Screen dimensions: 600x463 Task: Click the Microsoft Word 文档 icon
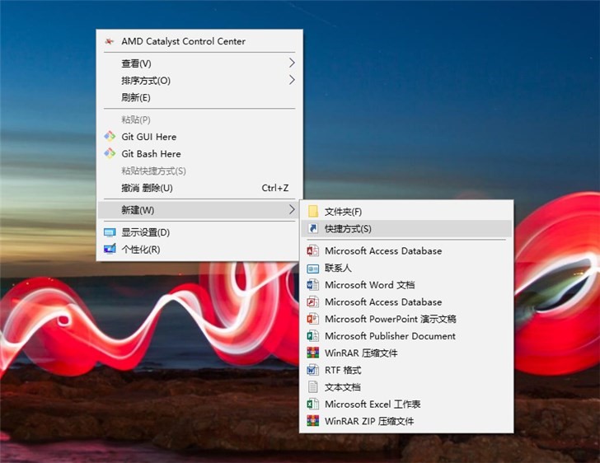pyautogui.click(x=312, y=285)
